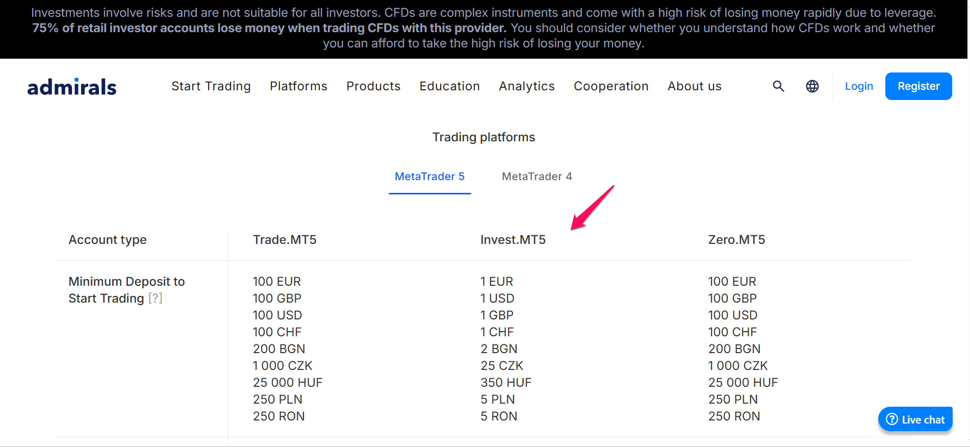The image size is (970, 447).
Task: Open the Login link
Action: pos(859,86)
